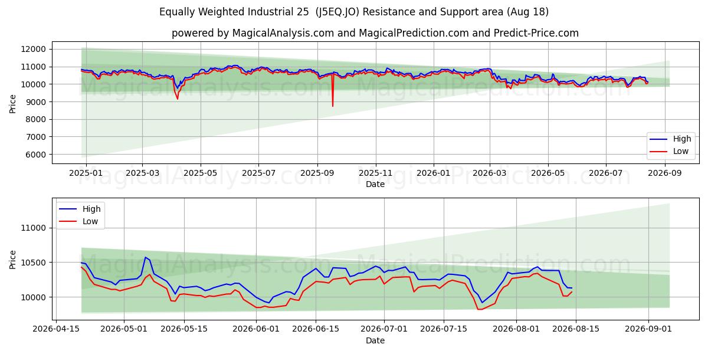Click the 9000 tick on the upper price axis
708x354 pixels.
(37, 102)
